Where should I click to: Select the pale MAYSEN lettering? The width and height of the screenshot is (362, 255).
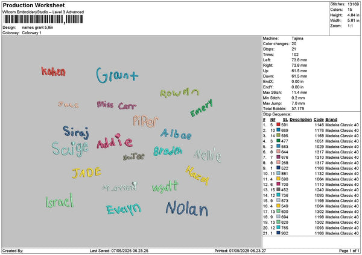click(x=119, y=187)
